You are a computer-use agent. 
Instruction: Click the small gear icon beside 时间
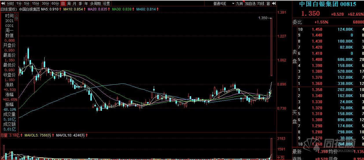click(x=17, y=18)
